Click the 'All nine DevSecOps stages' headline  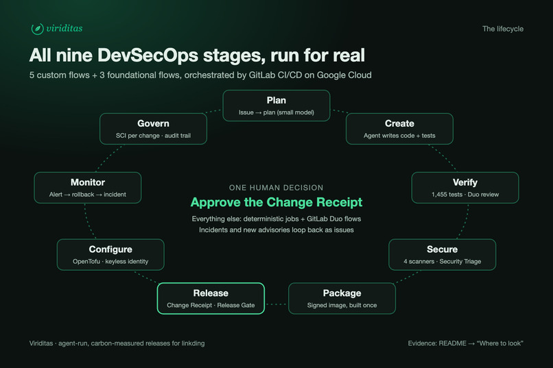(197, 56)
